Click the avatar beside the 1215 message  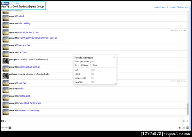coord(5,40)
